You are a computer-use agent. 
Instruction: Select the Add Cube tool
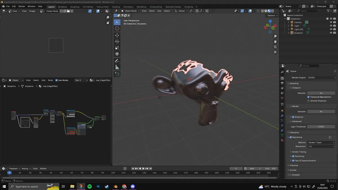[117, 74]
